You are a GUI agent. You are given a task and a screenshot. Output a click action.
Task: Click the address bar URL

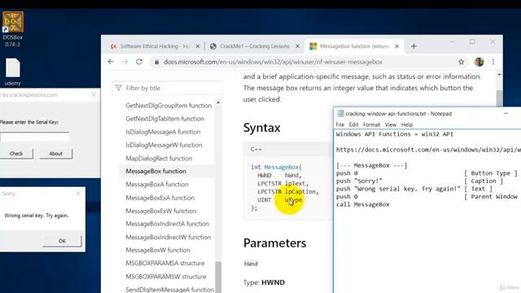click(273, 62)
